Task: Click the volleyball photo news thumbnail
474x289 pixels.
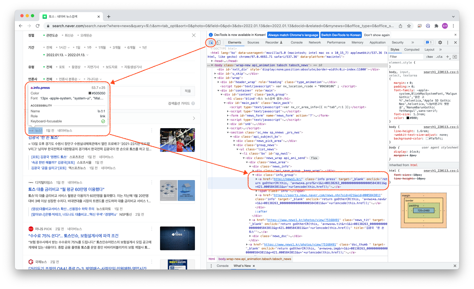Action: pos(177,140)
